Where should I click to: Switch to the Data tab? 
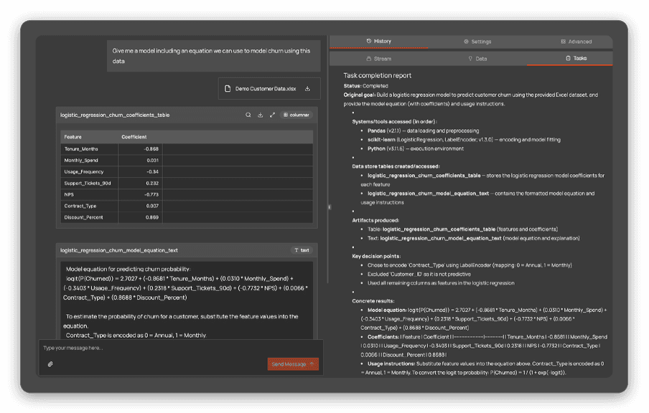[477, 59]
